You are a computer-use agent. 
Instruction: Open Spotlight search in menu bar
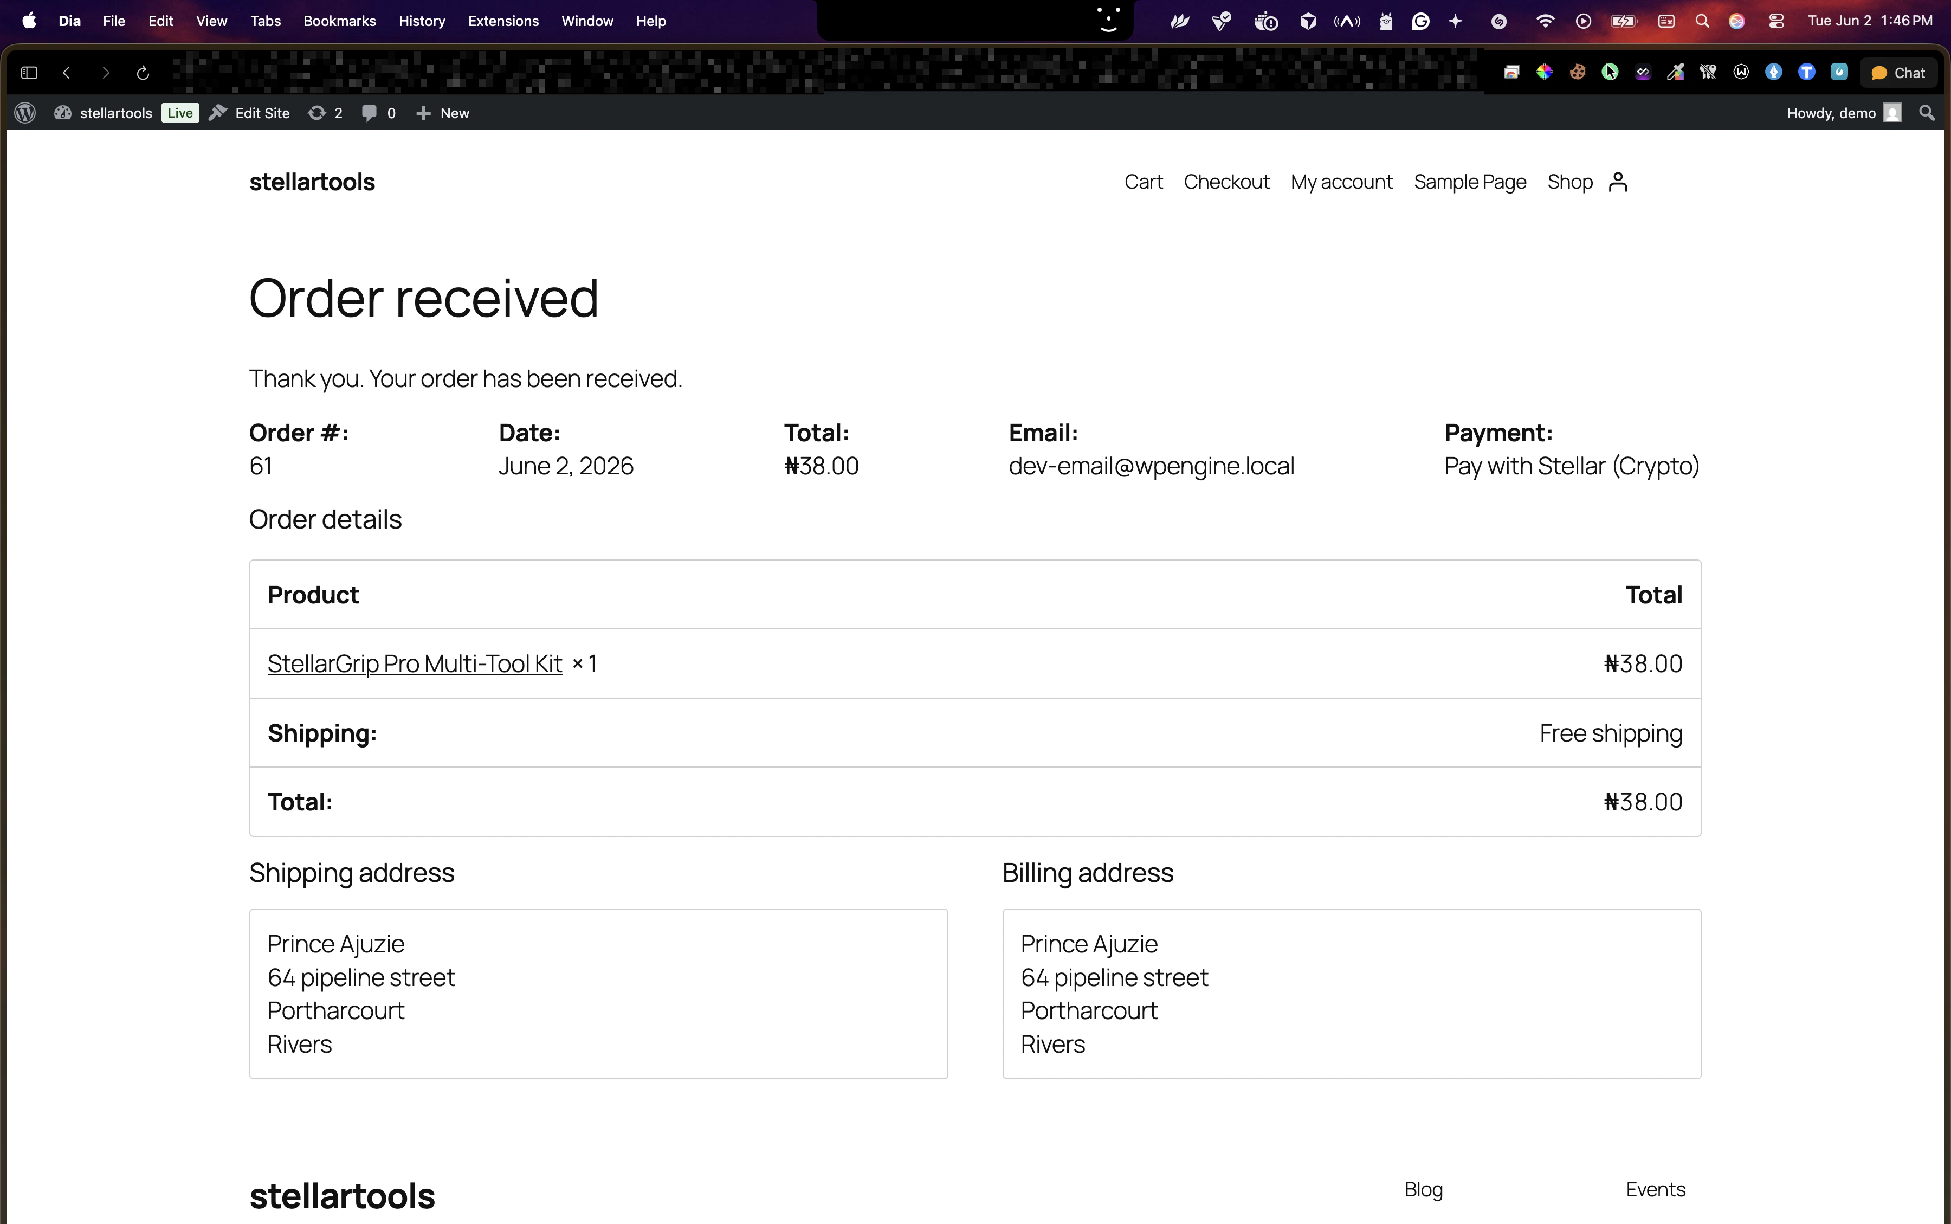[1702, 21]
